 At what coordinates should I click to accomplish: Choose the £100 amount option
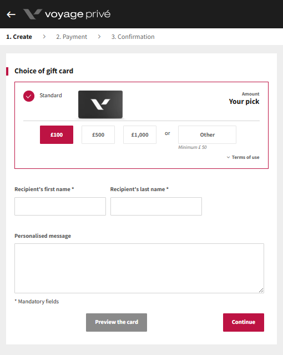pos(57,134)
